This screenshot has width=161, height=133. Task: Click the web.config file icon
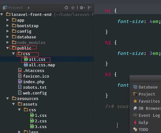(20, 93)
